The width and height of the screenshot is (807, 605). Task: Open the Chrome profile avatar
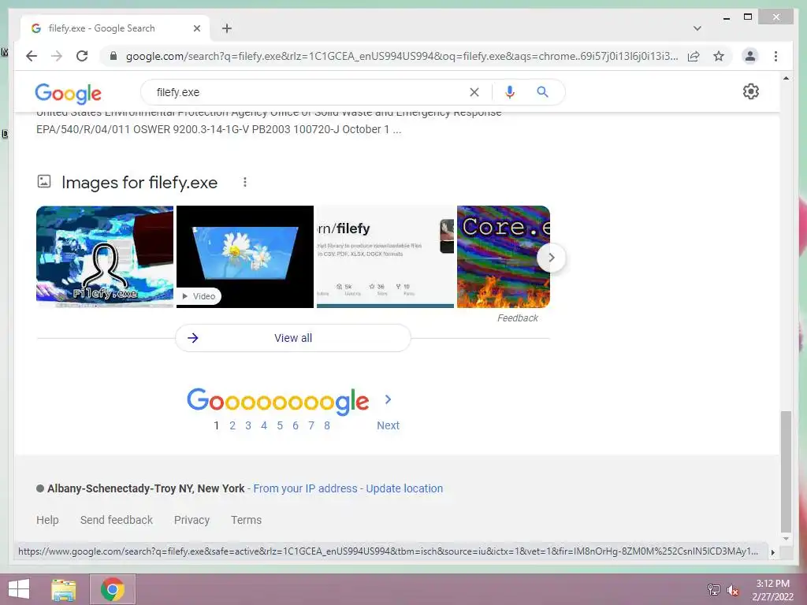[x=750, y=56]
